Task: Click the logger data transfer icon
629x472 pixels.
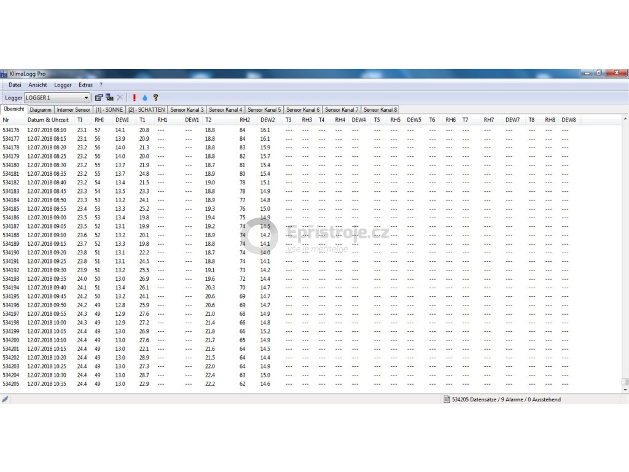Action: click(x=109, y=98)
